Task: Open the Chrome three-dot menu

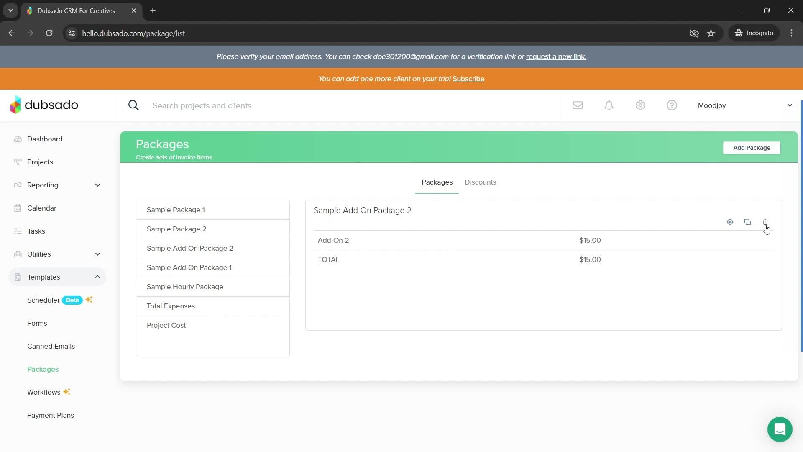Action: point(791,33)
